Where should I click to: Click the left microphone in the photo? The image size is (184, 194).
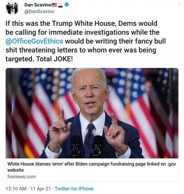(x=76, y=146)
